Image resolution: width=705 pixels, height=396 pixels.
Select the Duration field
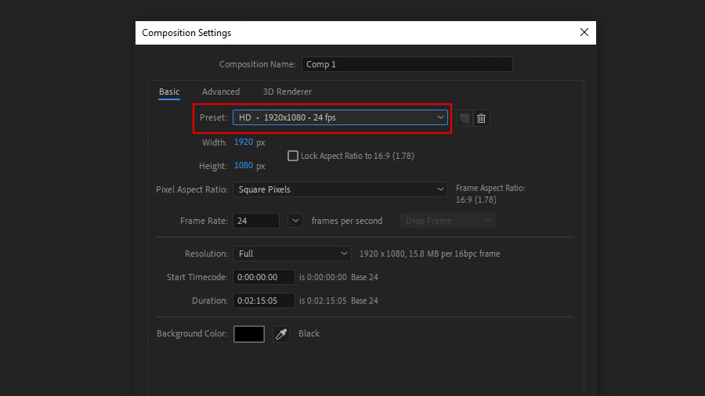tap(263, 301)
